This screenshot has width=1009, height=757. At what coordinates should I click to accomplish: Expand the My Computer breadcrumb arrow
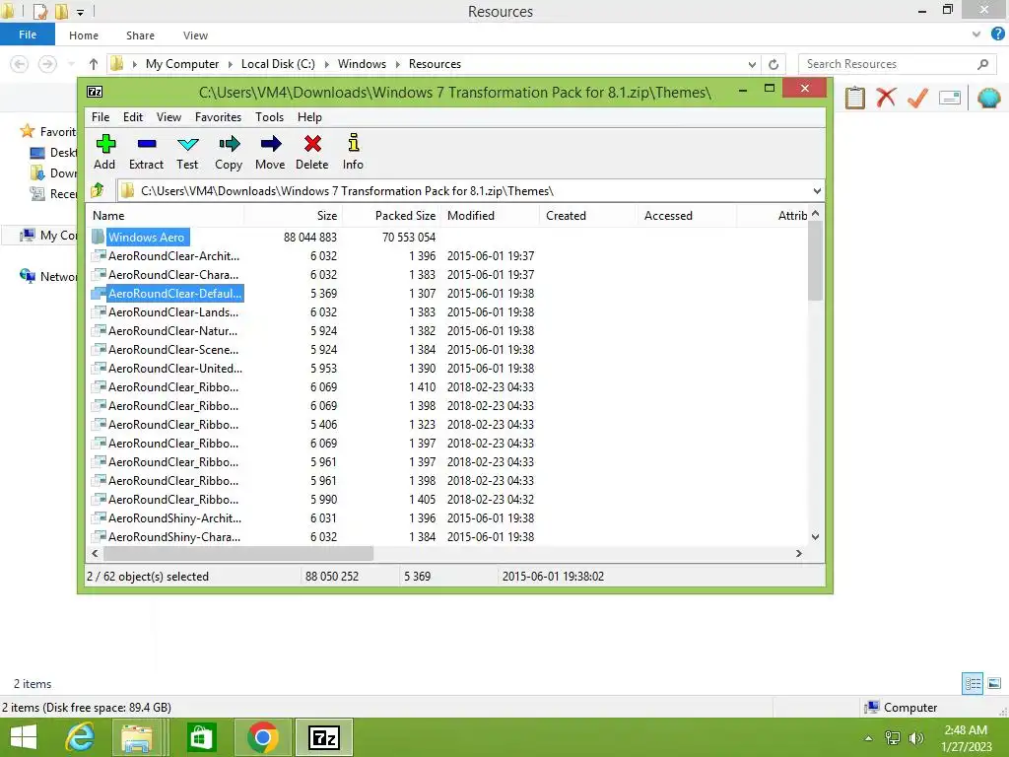pos(230,64)
